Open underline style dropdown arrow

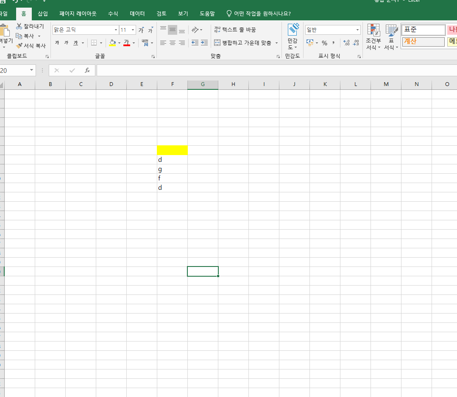click(x=83, y=43)
